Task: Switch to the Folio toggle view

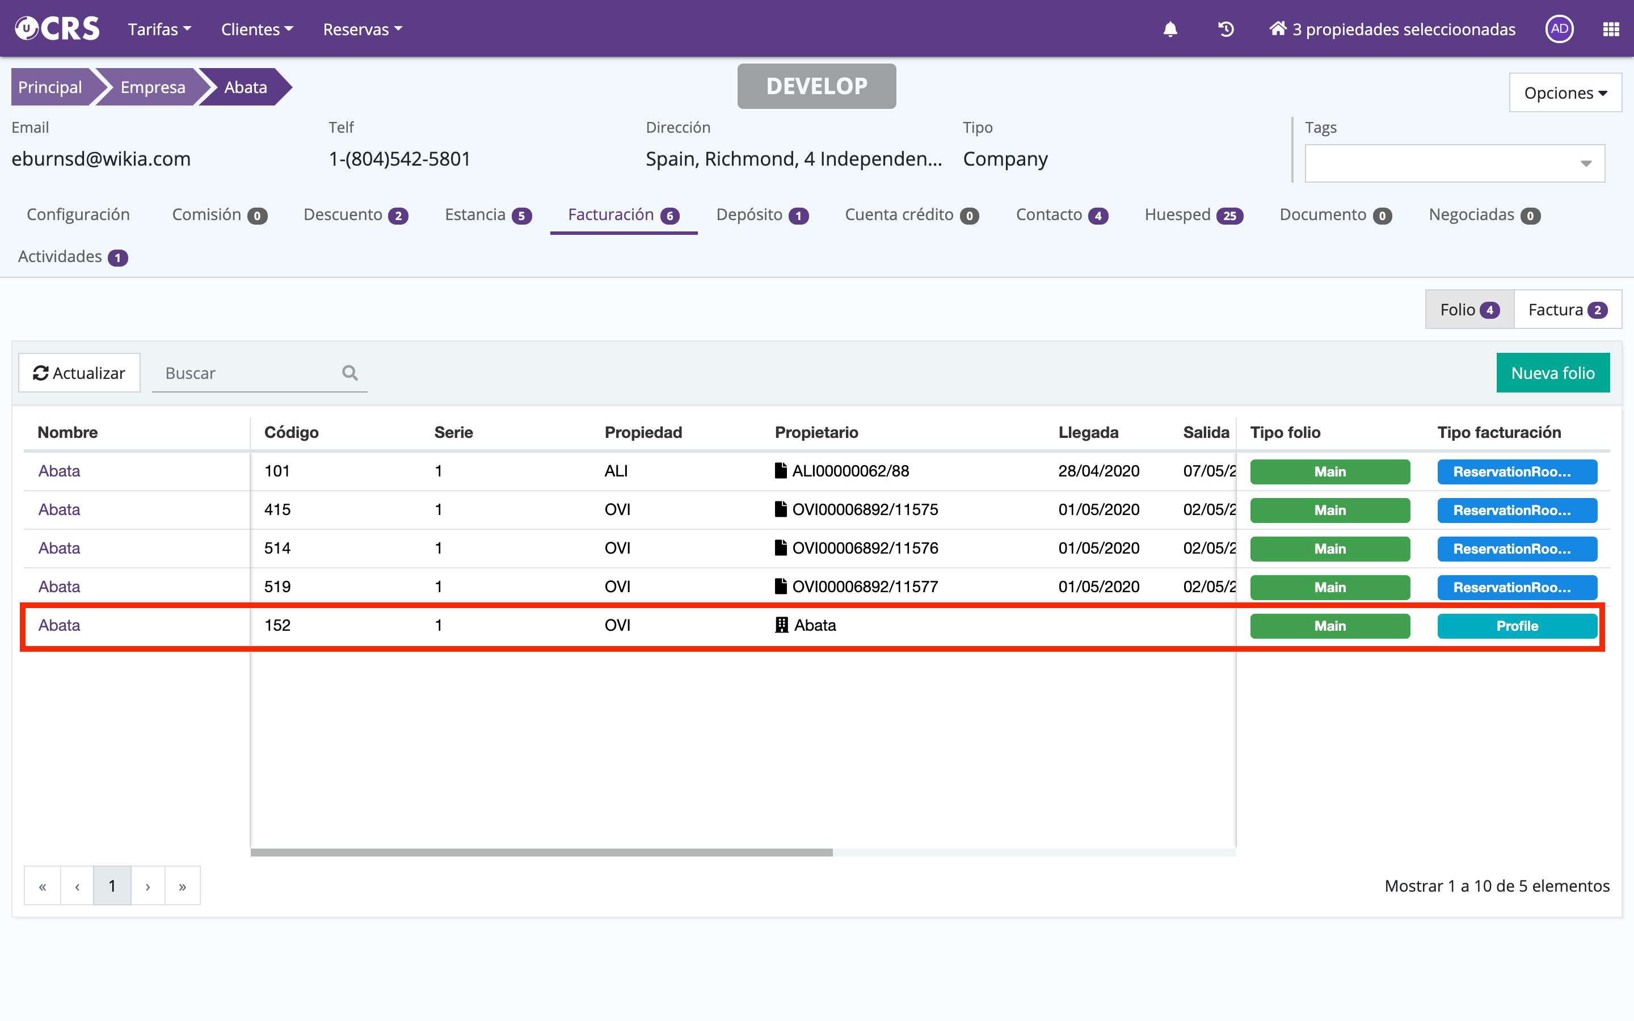Action: click(x=1469, y=310)
